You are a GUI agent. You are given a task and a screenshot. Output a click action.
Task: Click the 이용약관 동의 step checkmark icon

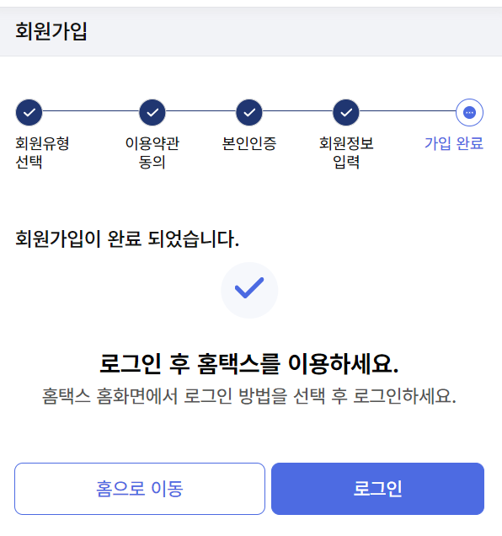(152, 112)
